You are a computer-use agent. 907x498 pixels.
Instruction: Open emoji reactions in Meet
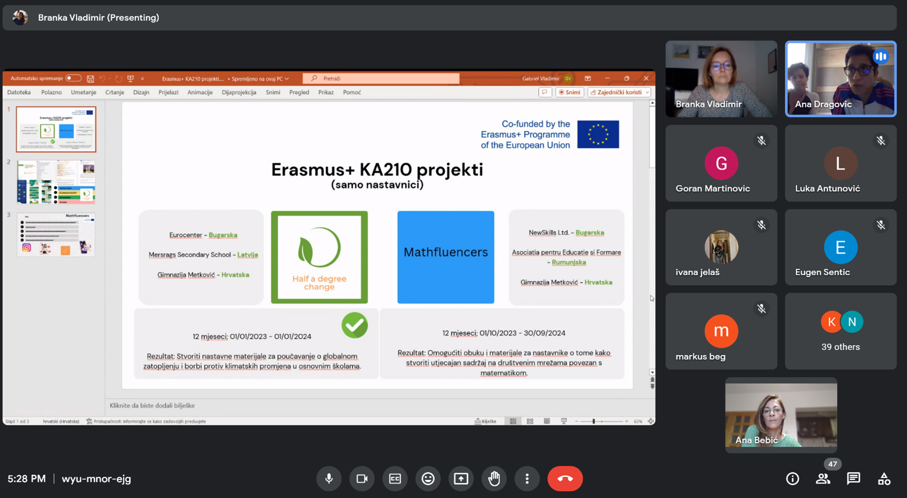tap(428, 479)
